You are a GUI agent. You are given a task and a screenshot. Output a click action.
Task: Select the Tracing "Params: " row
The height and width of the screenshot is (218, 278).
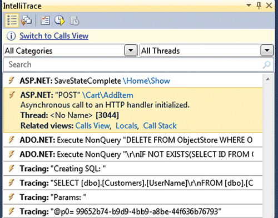click(133, 197)
